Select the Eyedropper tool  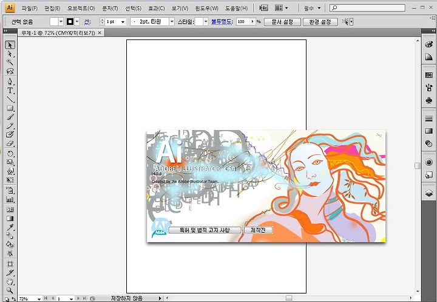click(10, 227)
